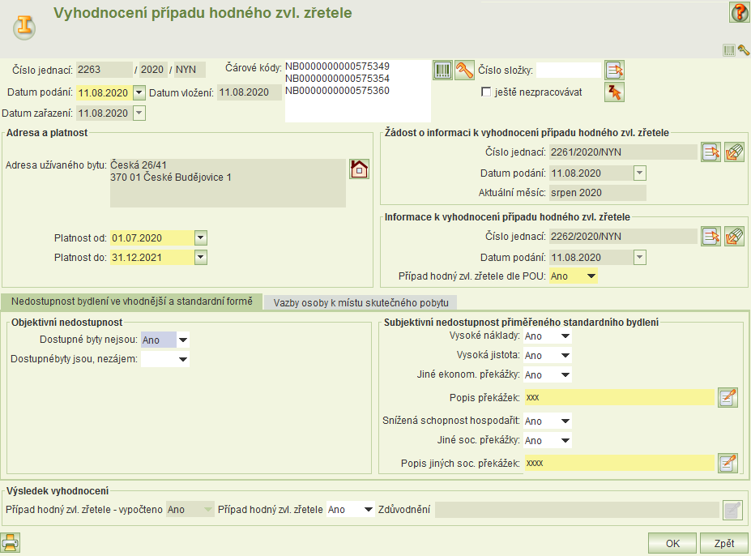
Task: Open Případ hodný zvl. zřetele dle POU dropdown
Action: pos(591,276)
